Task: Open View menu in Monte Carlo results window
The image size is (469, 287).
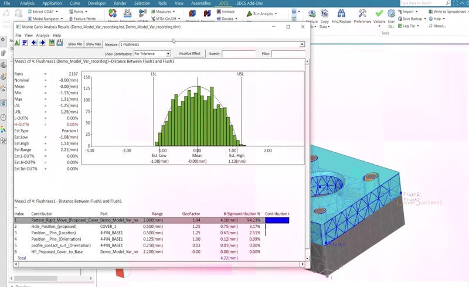Action: tap(29, 35)
